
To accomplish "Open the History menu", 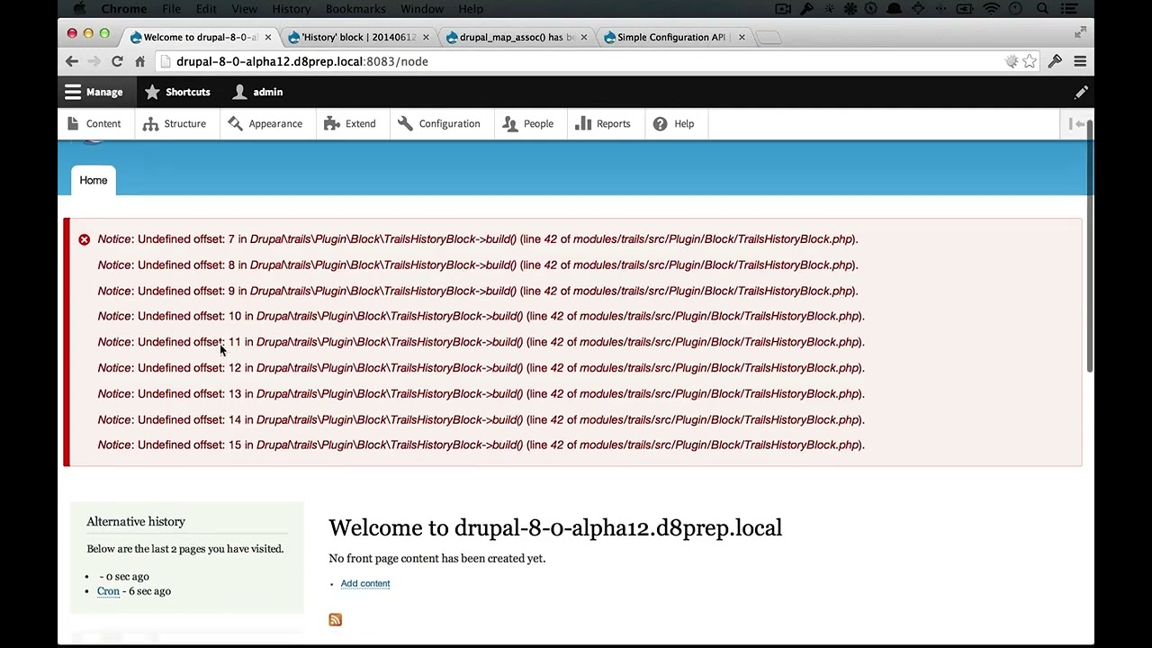I will click(x=291, y=9).
